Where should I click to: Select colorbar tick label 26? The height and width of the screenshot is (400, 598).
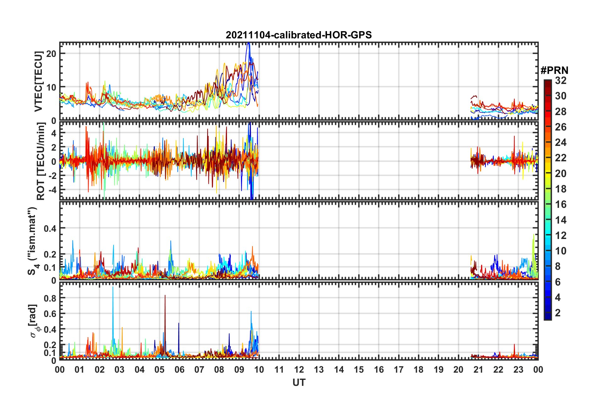[561, 127]
